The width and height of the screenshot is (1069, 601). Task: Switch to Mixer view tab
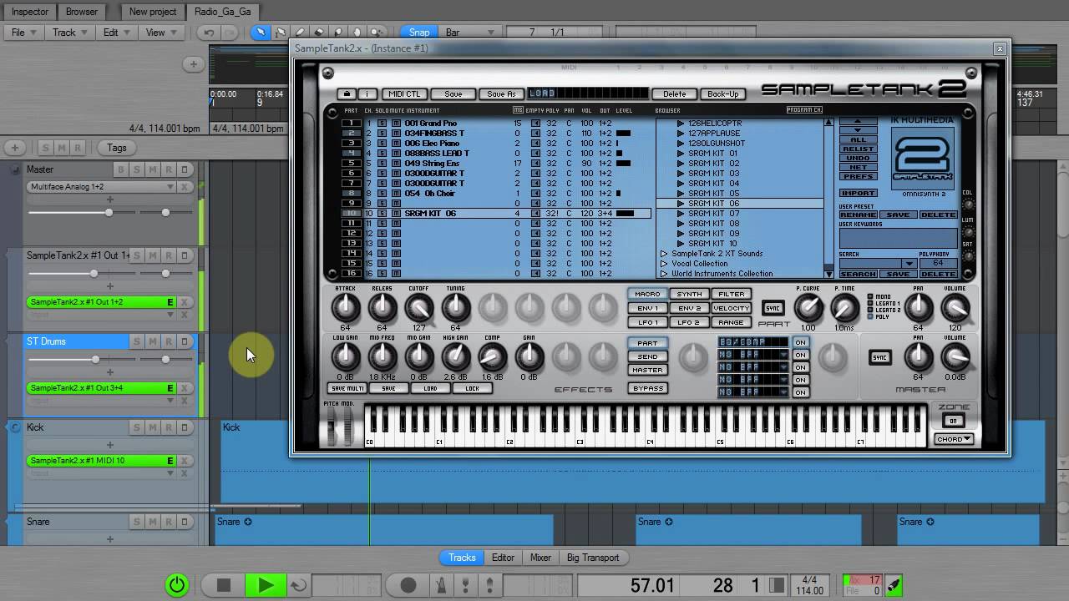tap(540, 558)
